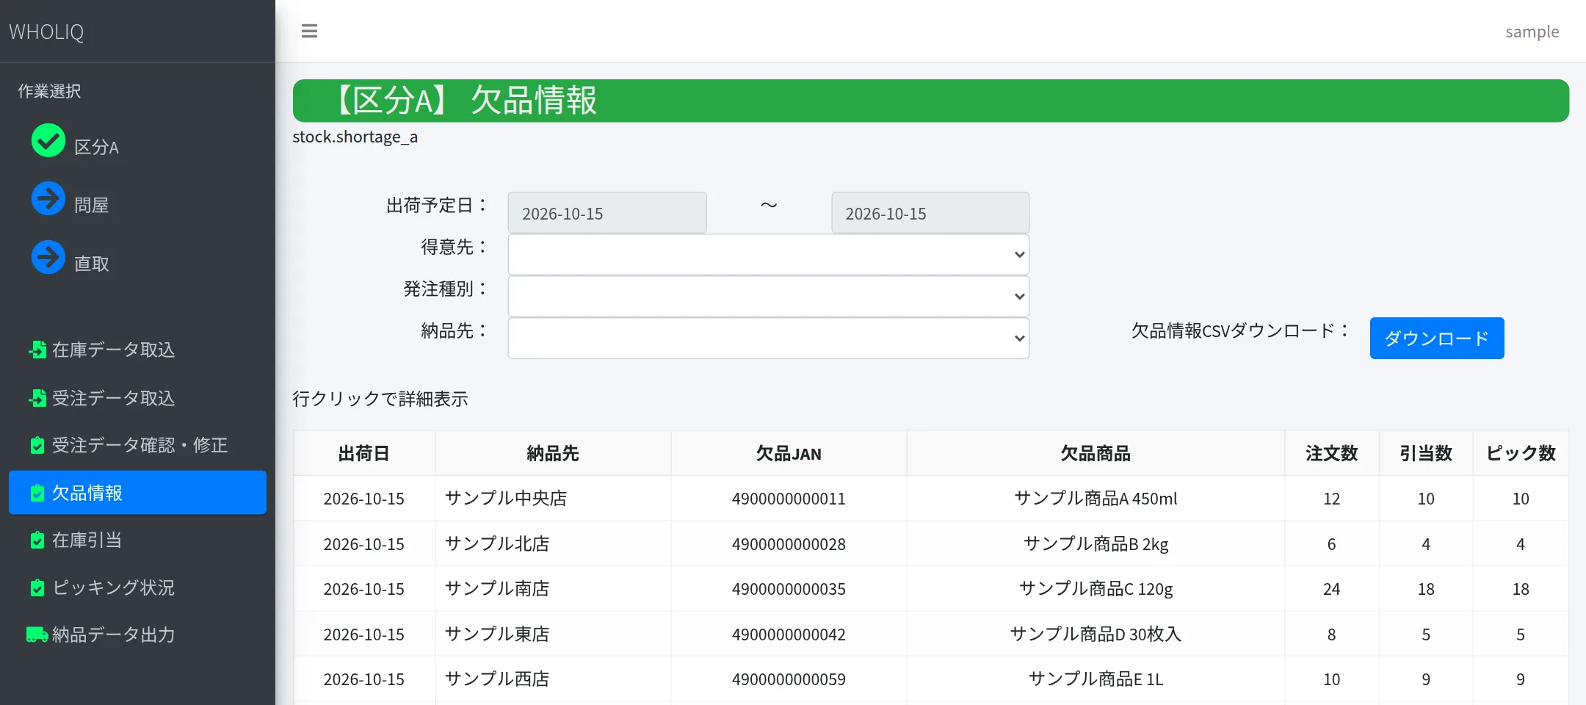Open the 発注種別 dropdown
Image resolution: width=1586 pixels, height=705 pixels.
coord(768,297)
